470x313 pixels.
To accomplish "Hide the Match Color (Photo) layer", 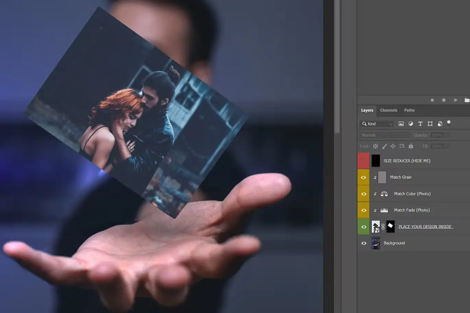I will tap(363, 193).
